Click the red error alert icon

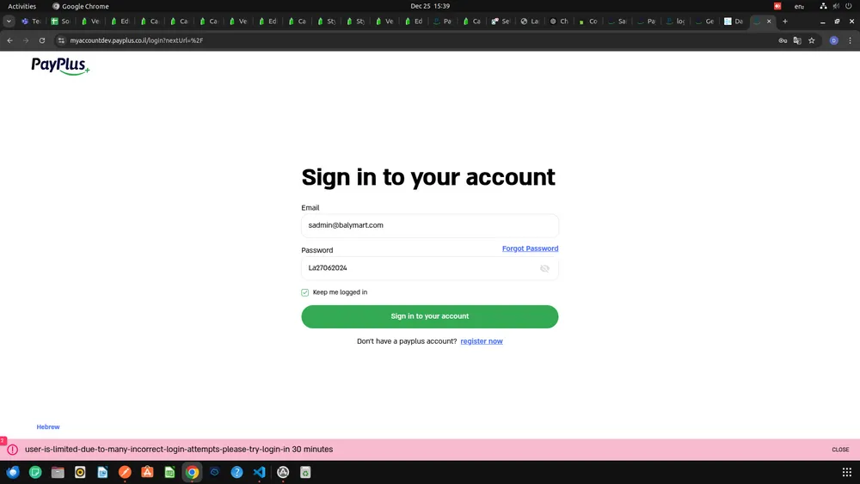coord(13,450)
